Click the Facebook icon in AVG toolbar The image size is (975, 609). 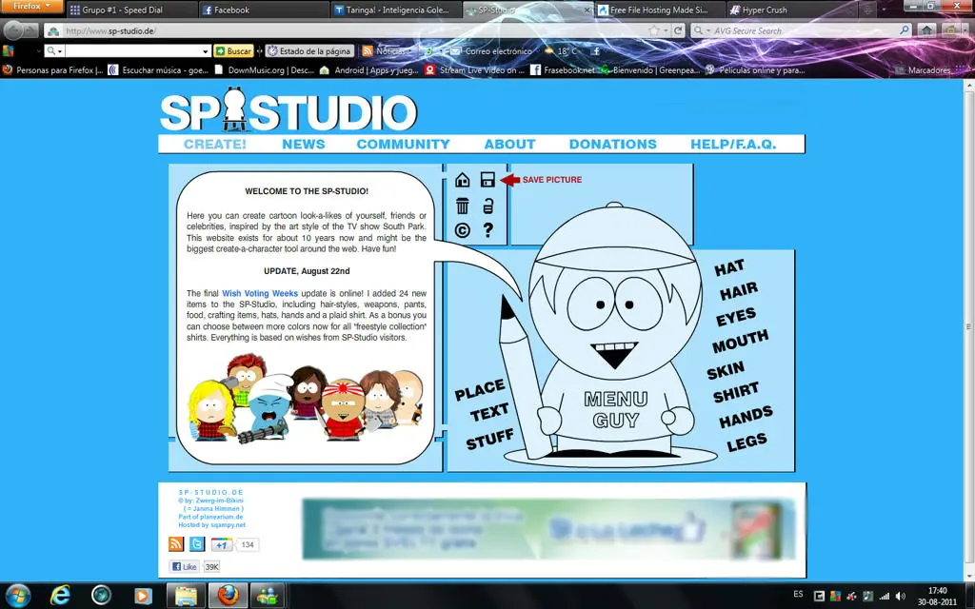coord(596,51)
